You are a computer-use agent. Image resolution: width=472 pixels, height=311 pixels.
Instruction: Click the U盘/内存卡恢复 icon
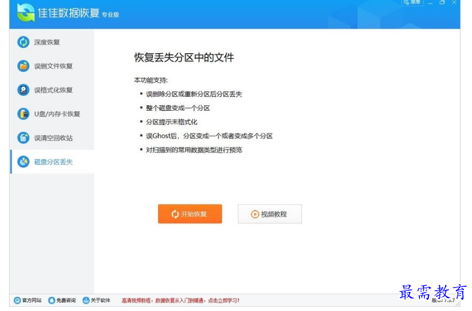[23, 114]
